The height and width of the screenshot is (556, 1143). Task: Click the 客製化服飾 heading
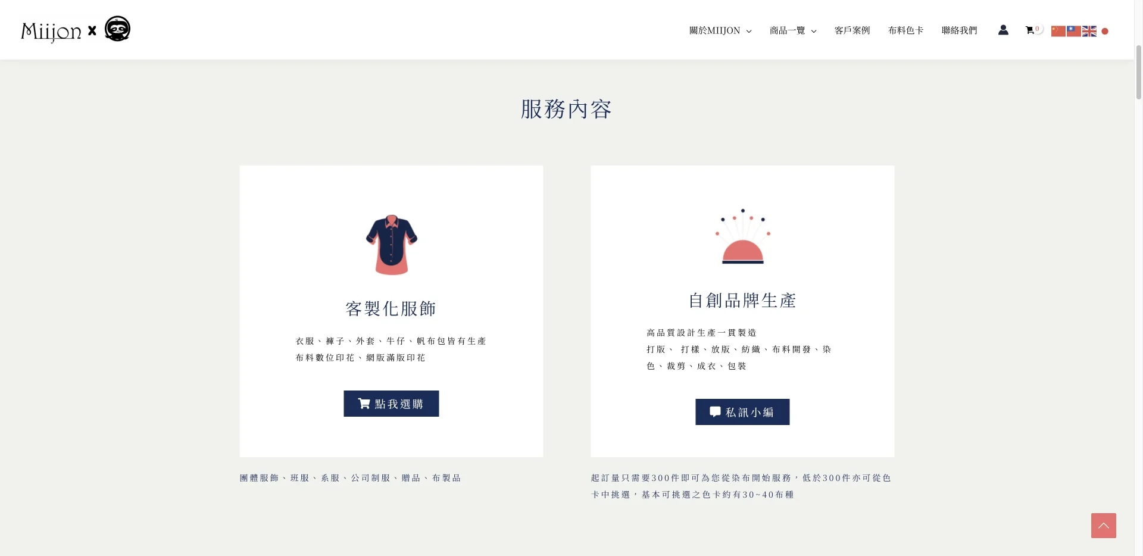click(391, 308)
